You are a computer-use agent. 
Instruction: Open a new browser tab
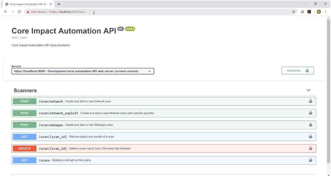tap(59, 4)
